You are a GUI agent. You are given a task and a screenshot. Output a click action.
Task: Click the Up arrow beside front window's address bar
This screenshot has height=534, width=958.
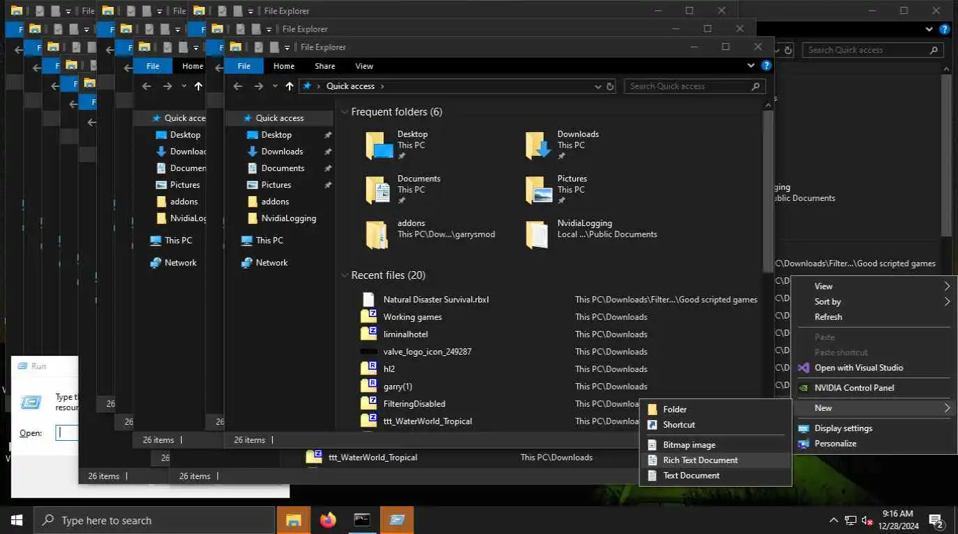(290, 86)
